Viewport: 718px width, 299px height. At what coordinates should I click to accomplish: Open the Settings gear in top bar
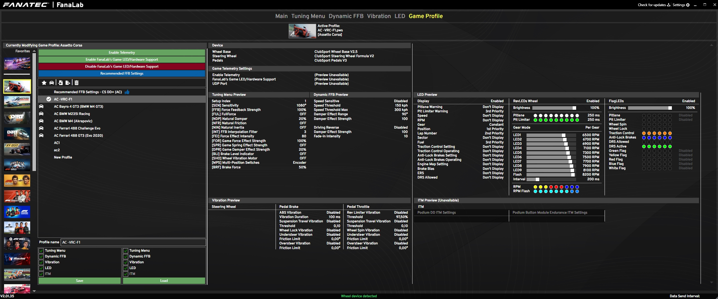[x=688, y=5]
